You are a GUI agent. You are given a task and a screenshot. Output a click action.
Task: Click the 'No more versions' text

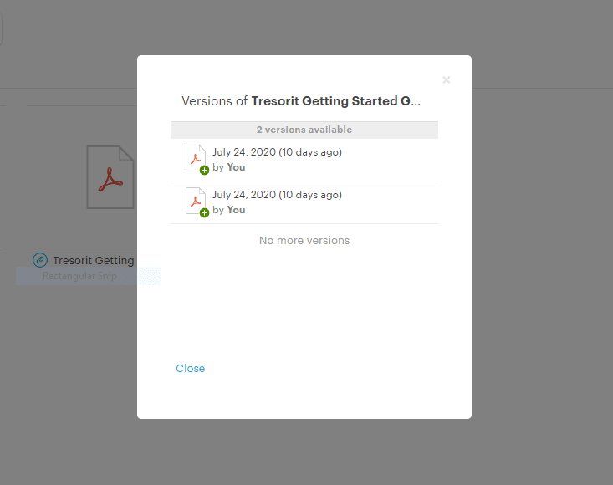[x=304, y=240]
